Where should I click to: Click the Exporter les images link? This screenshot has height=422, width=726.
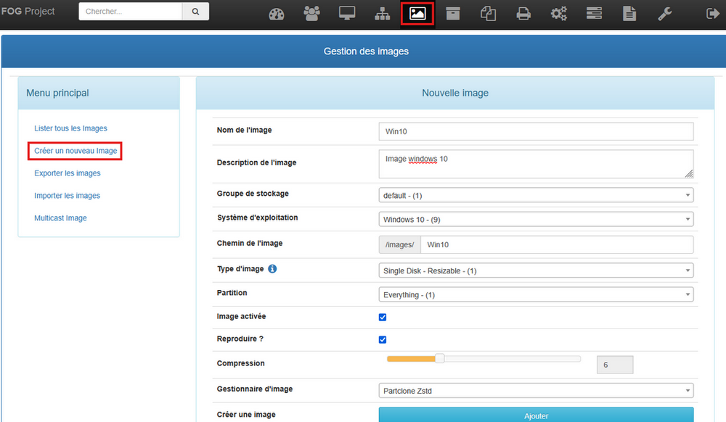68,173
